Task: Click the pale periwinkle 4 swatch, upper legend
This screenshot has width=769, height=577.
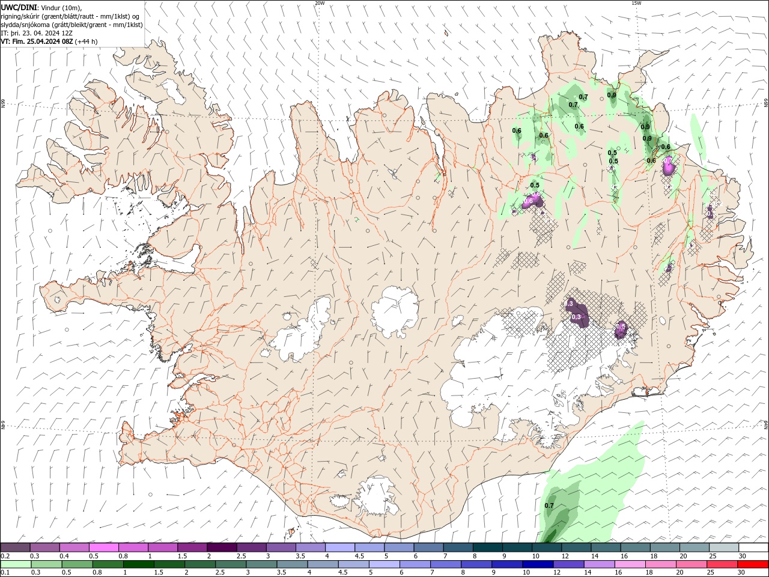Action: tap(340, 548)
